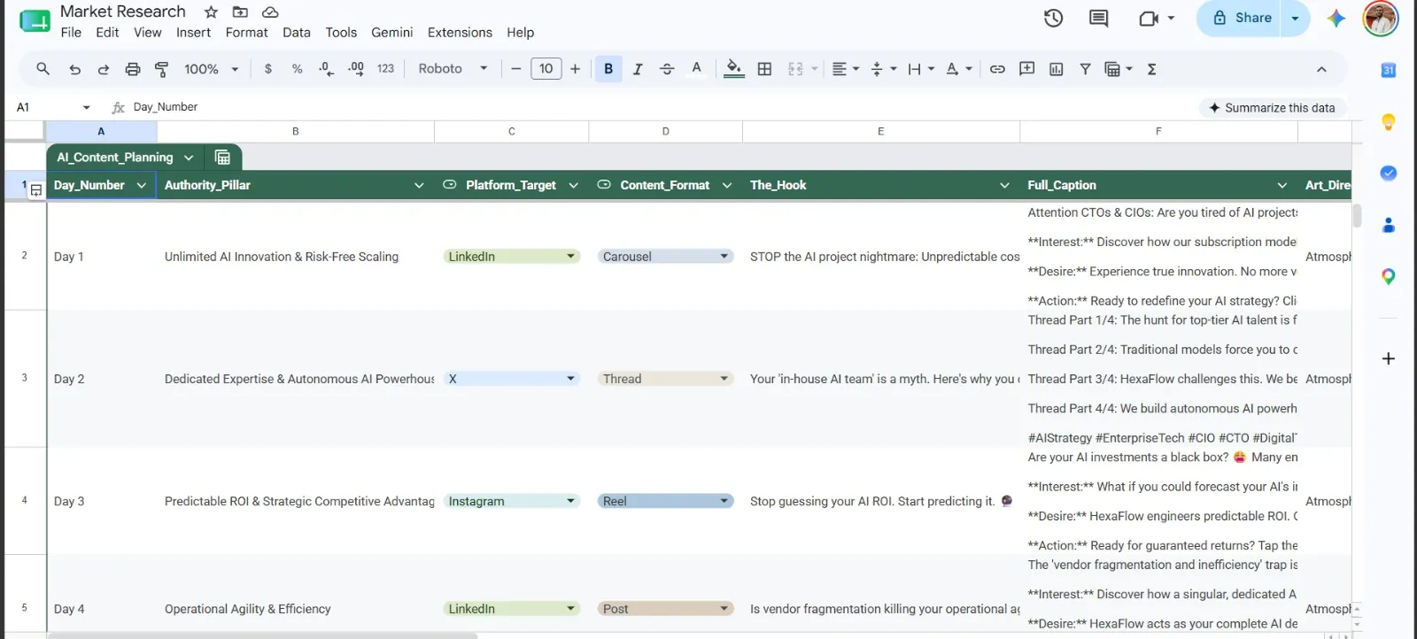Open the functions (sigma) tool
Screen dimensions: 1417x639
tap(1151, 69)
